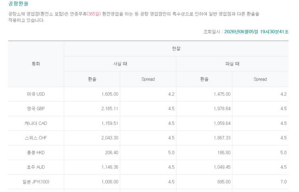Click the 공항환율 page heading
The height and width of the screenshot is (192, 299).
pyautogui.click(x=18, y=4)
